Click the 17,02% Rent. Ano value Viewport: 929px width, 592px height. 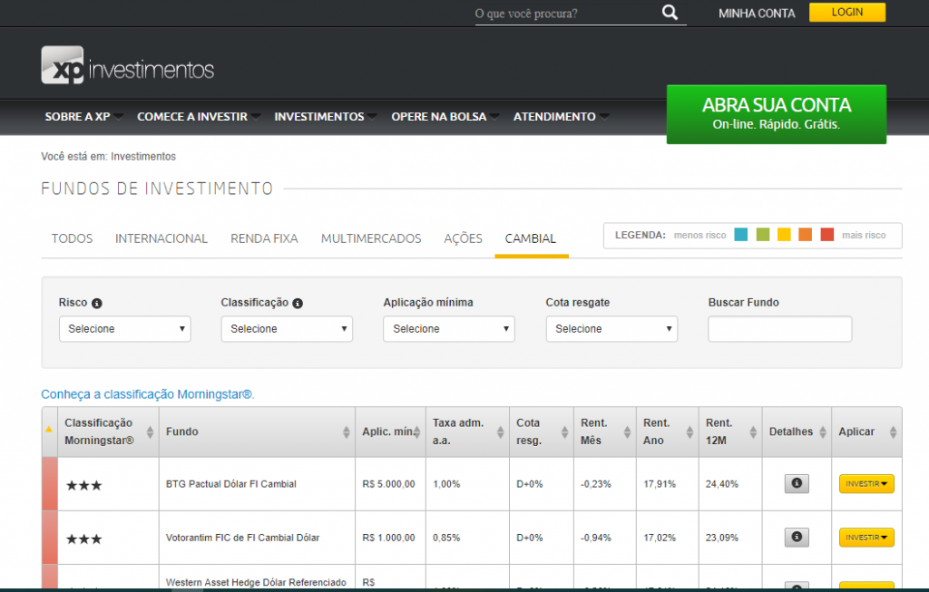(660, 538)
